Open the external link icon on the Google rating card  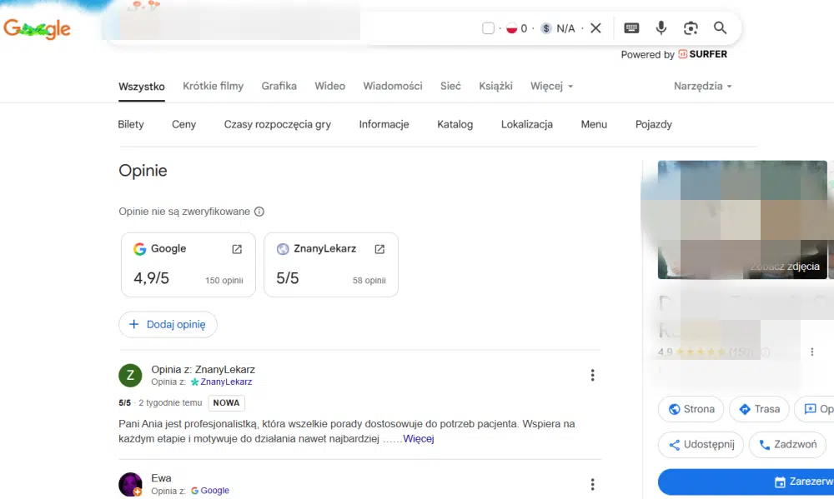point(236,248)
